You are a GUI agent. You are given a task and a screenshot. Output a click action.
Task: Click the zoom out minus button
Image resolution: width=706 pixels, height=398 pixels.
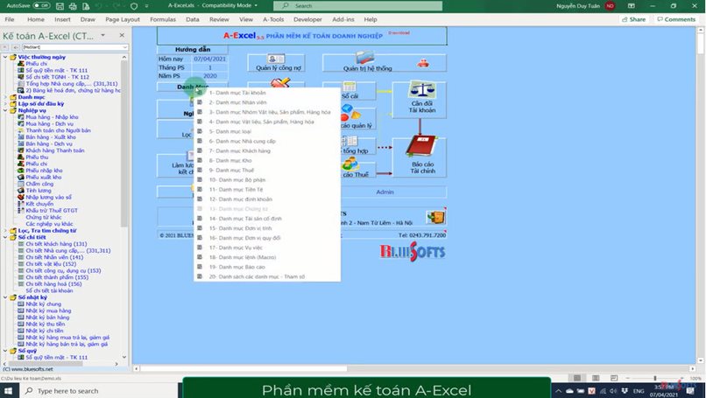coord(627,378)
